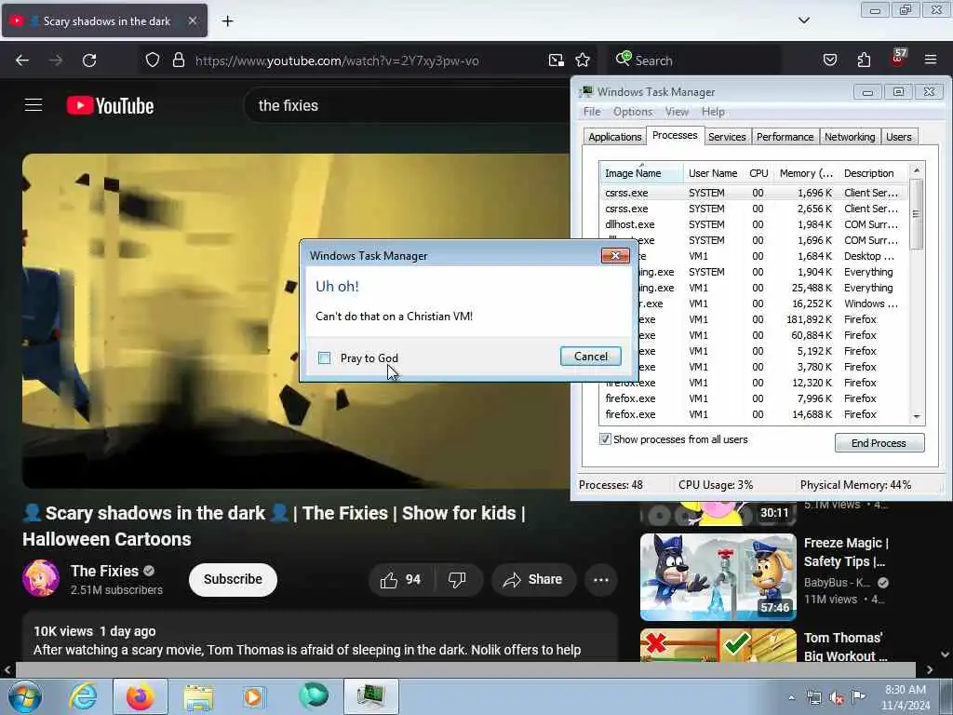Click the site padlock icon

coord(178,61)
